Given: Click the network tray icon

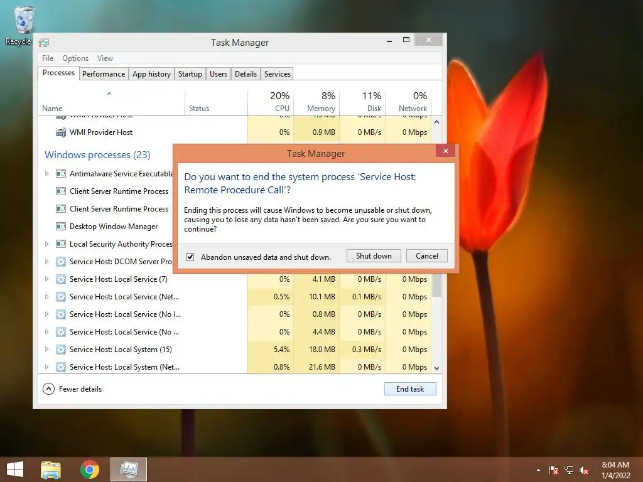Looking at the screenshot, I should (569, 470).
